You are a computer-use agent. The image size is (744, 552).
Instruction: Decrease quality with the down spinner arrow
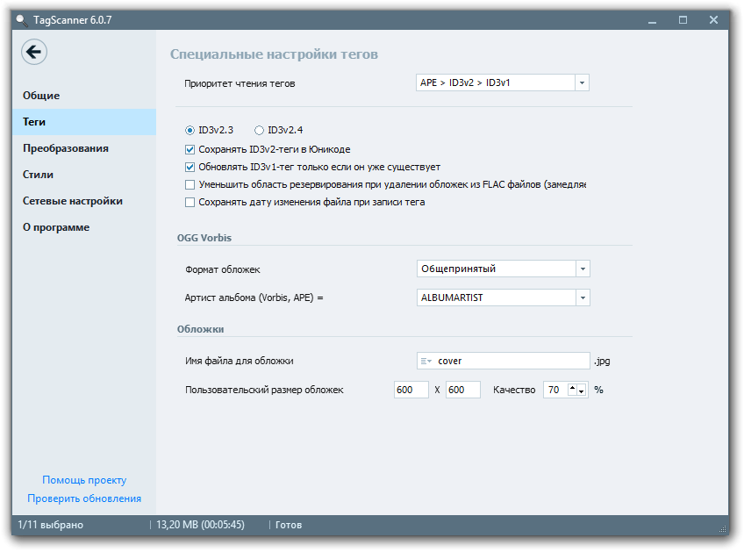581,393
